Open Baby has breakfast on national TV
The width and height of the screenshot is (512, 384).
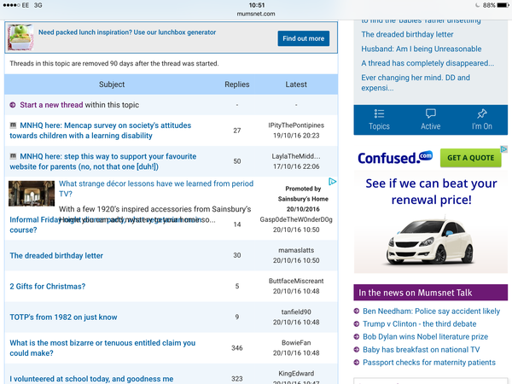[x=422, y=350]
